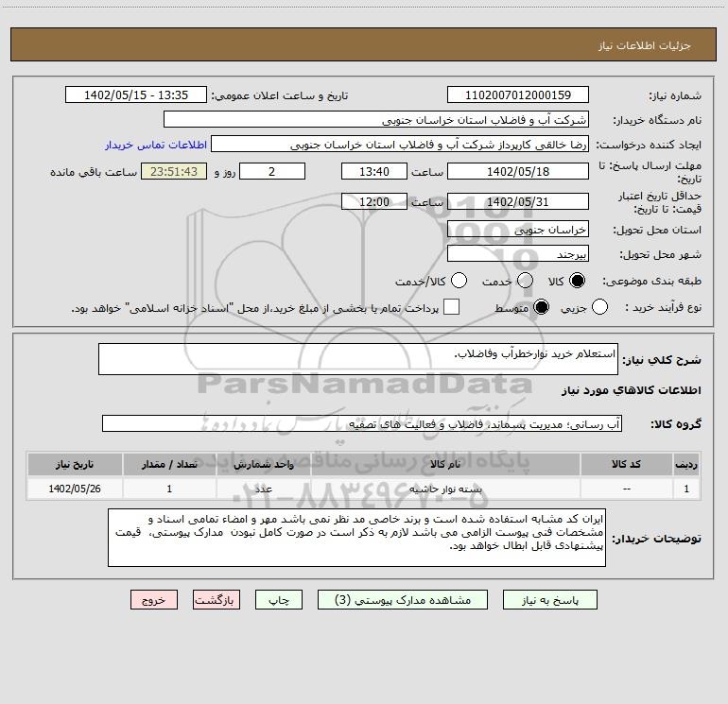
Task: Click the تاریخ نیاز column header
Action: coord(75,464)
